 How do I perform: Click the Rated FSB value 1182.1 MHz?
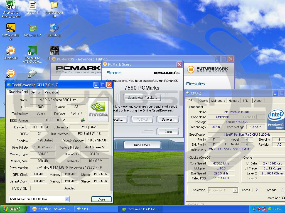click(x=221, y=178)
